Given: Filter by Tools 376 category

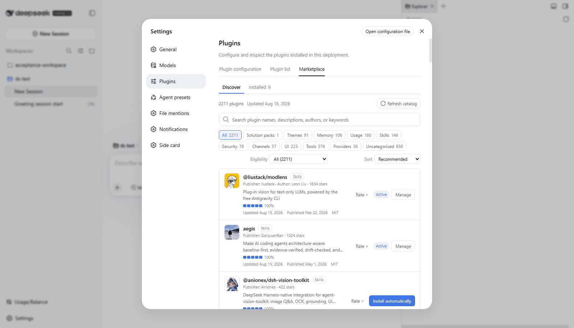Looking at the screenshot, I should pyautogui.click(x=315, y=146).
